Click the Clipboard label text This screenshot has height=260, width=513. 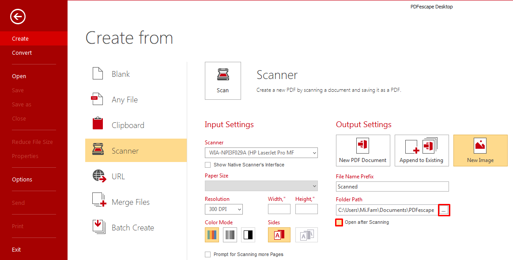pyautogui.click(x=128, y=125)
